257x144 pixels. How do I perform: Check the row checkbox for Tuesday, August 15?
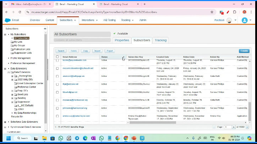point(57,92)
